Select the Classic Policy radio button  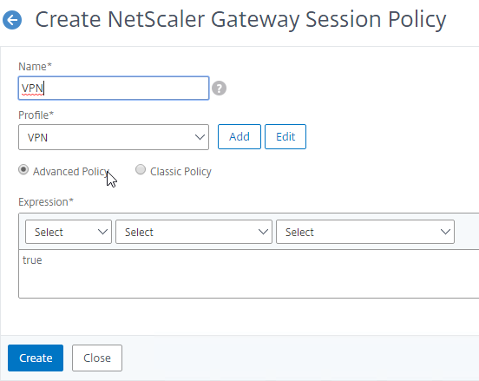point(141,169)
